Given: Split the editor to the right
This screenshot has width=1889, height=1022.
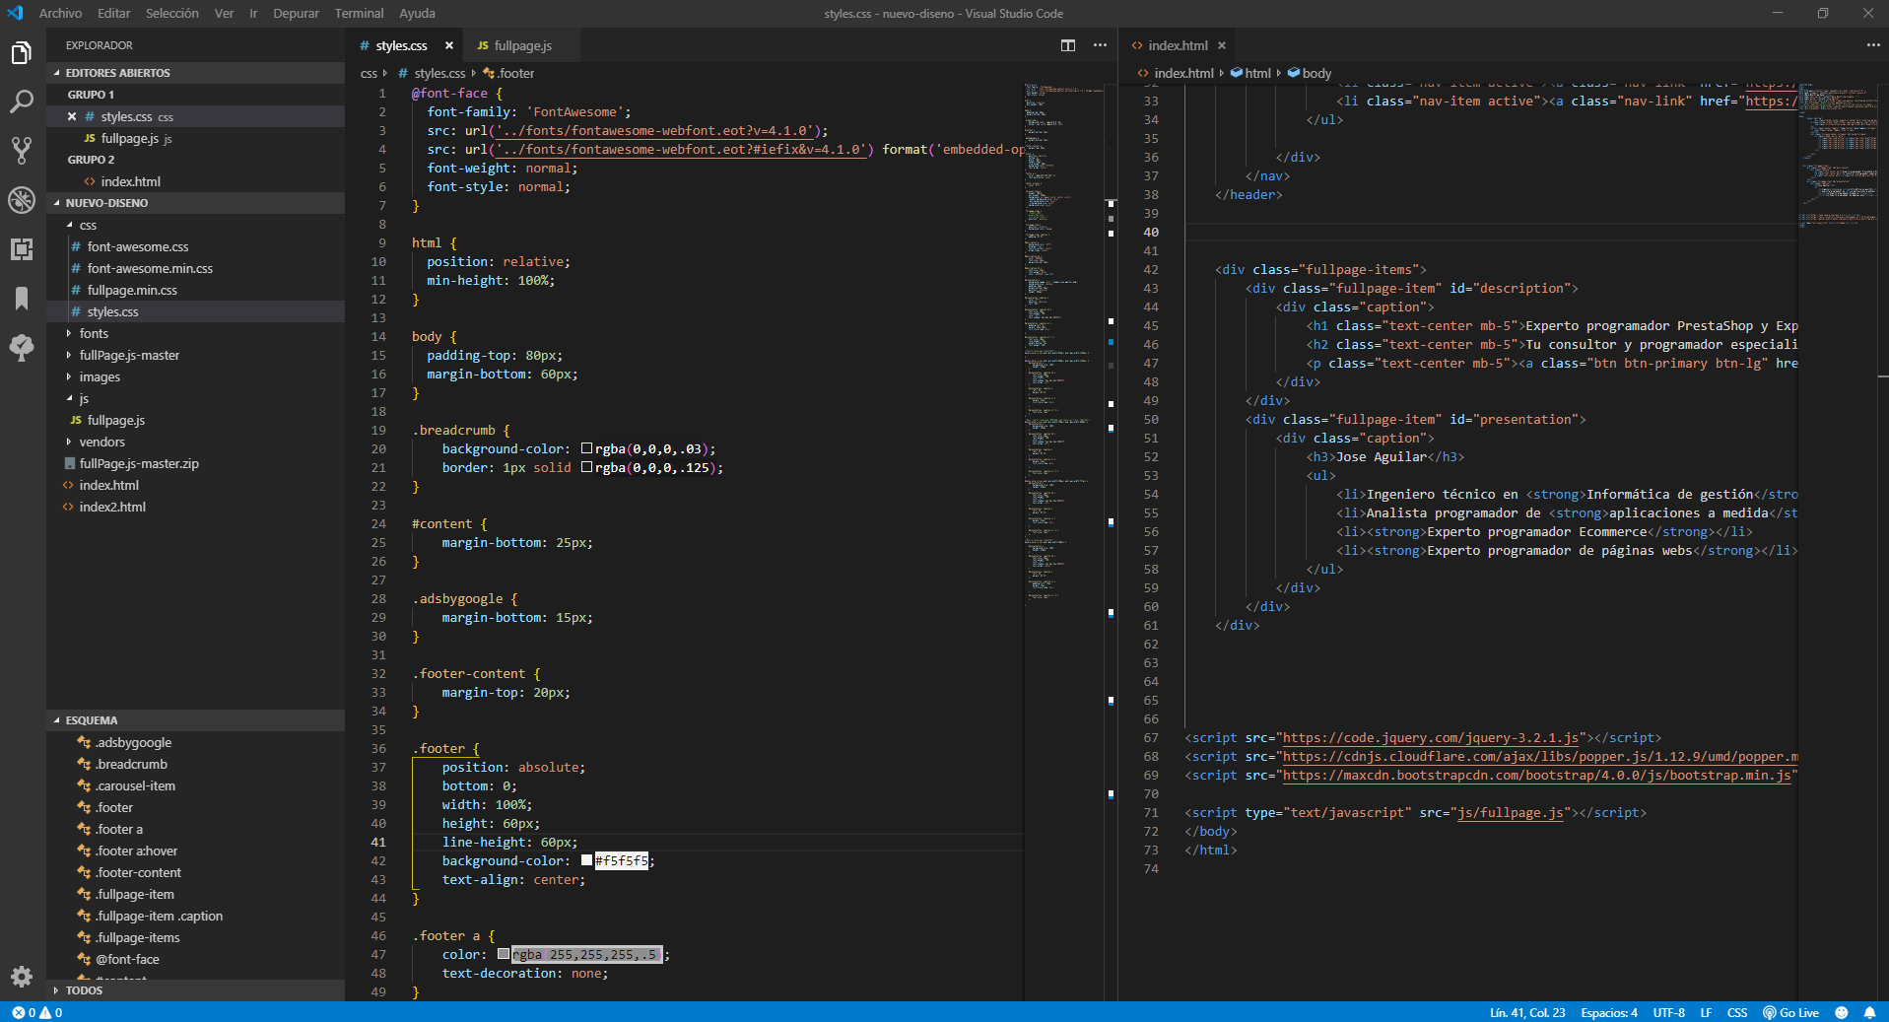Looking at the screenshot, I should (x=1068, y=45).
